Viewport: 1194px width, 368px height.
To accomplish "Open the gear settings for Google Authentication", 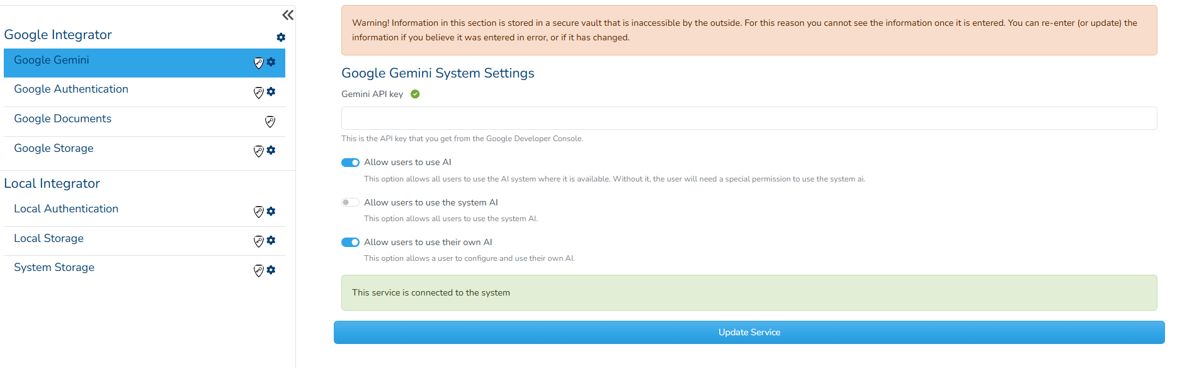I will coord(271,91).
